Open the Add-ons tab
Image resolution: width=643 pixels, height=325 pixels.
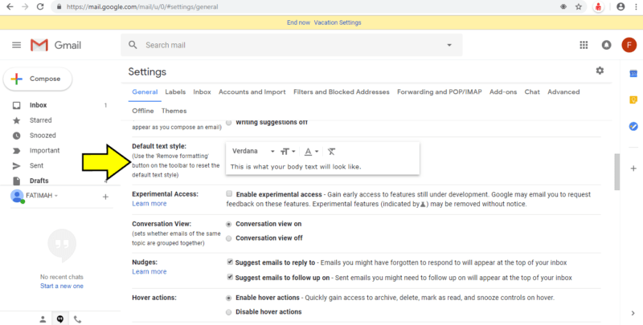coord(503,91)
